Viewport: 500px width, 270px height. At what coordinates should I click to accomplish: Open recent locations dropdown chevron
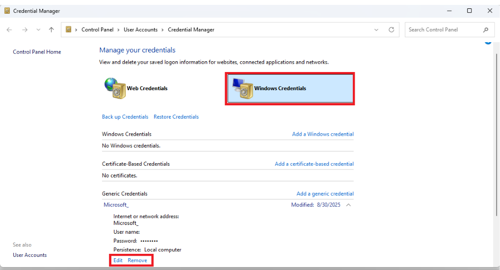(38, 29)
